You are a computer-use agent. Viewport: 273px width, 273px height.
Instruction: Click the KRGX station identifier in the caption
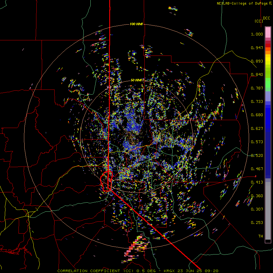(x=170, y=271)
